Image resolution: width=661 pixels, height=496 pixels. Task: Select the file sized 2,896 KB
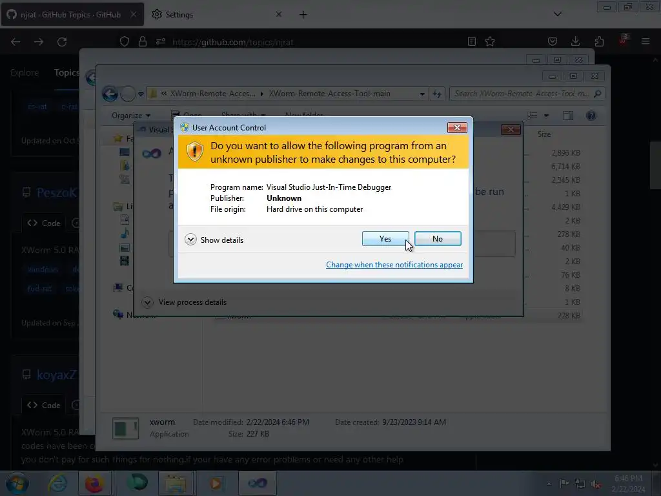pyautogui.click(x=565, y=152)
